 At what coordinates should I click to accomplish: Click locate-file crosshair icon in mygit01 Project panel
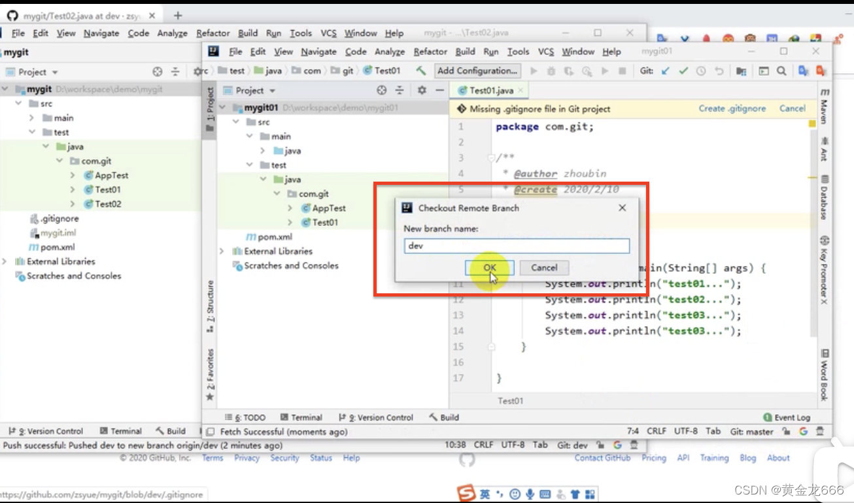coord(382,90)
